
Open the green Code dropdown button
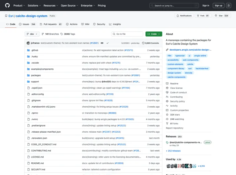point(154,34)
